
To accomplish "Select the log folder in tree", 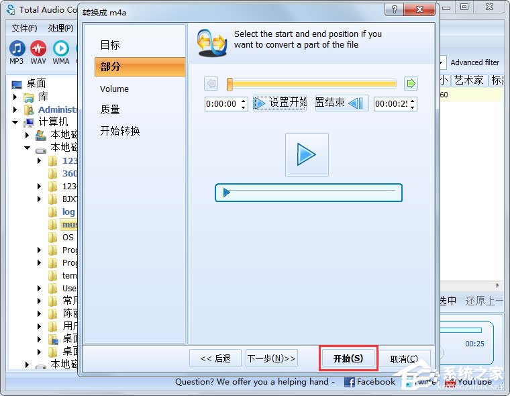I will click(68, 212).
